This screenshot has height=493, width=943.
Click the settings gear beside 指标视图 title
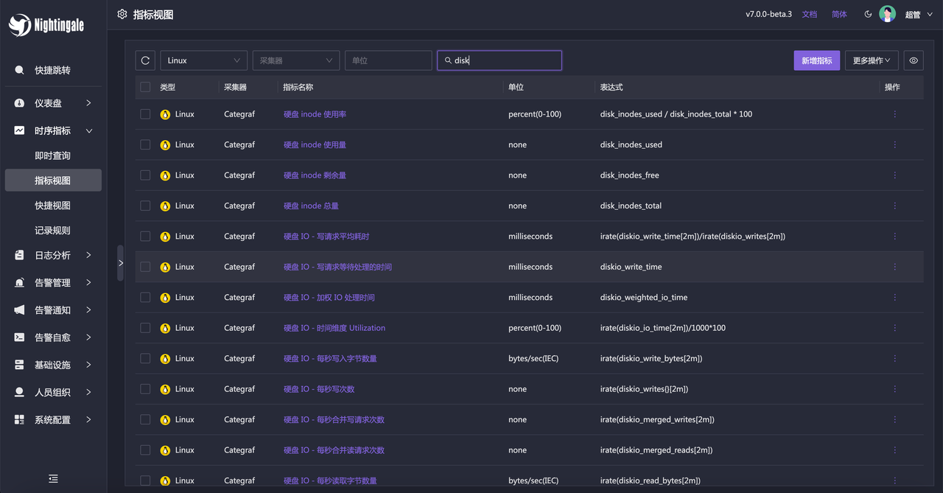(x=122, y=14)
